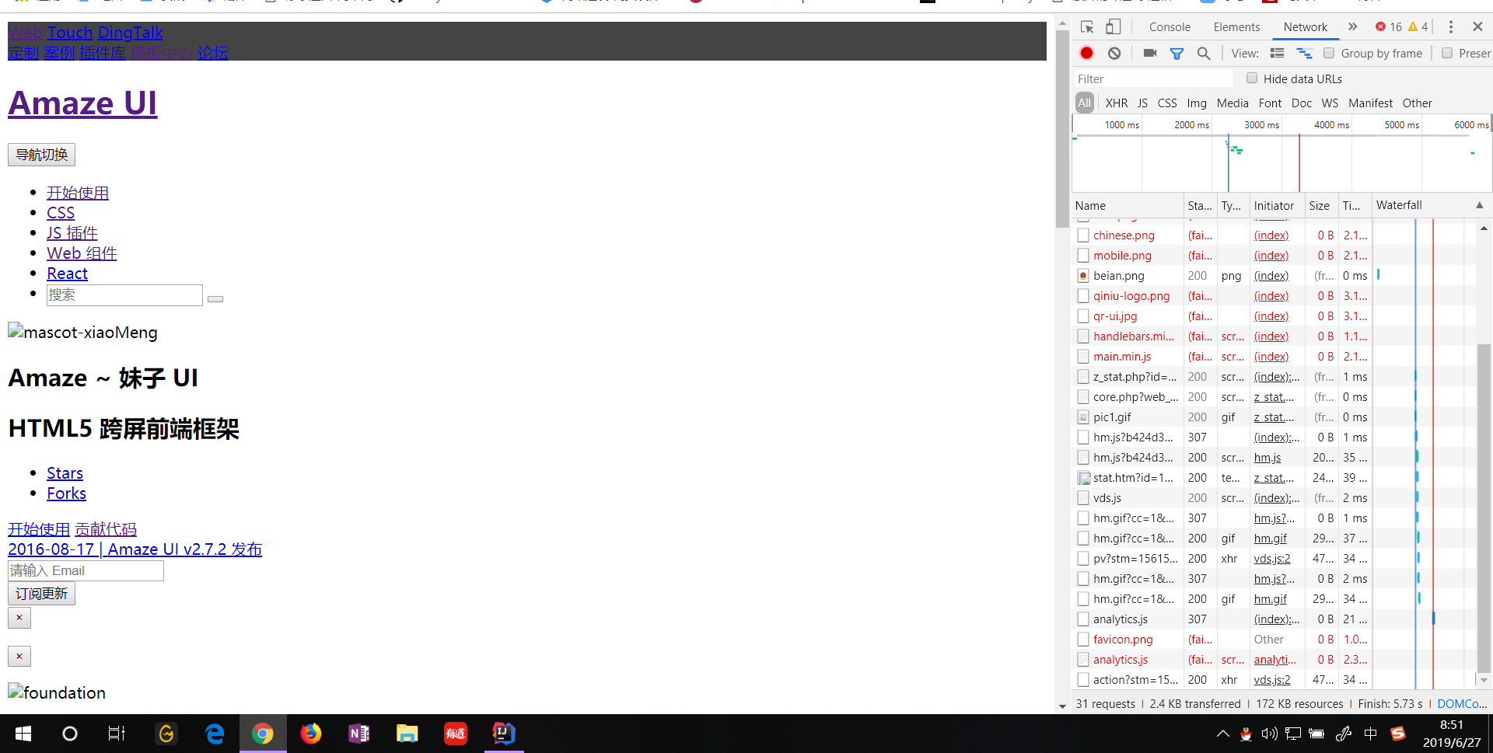Click the yellow warning count indicator
Viewport: 1493px width, 753px height.
coord(1418,27)
